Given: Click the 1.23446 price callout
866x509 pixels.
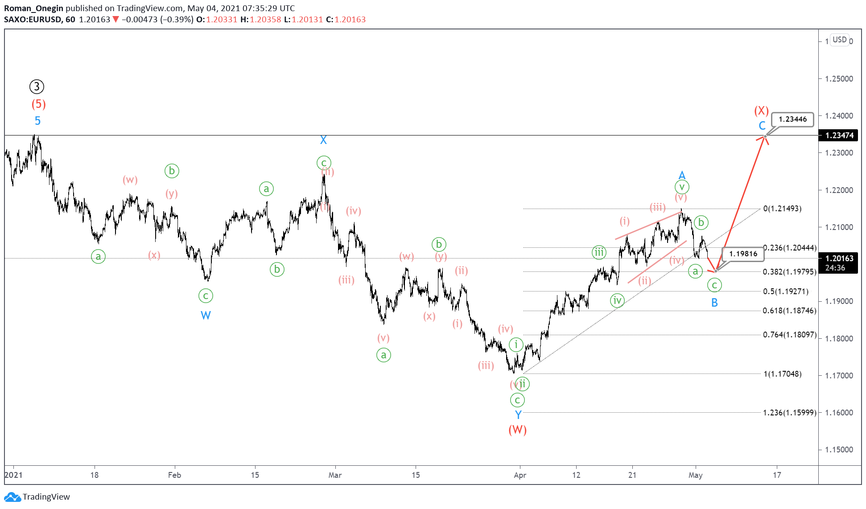Looking at the screenshot, I should coord(792,119).
